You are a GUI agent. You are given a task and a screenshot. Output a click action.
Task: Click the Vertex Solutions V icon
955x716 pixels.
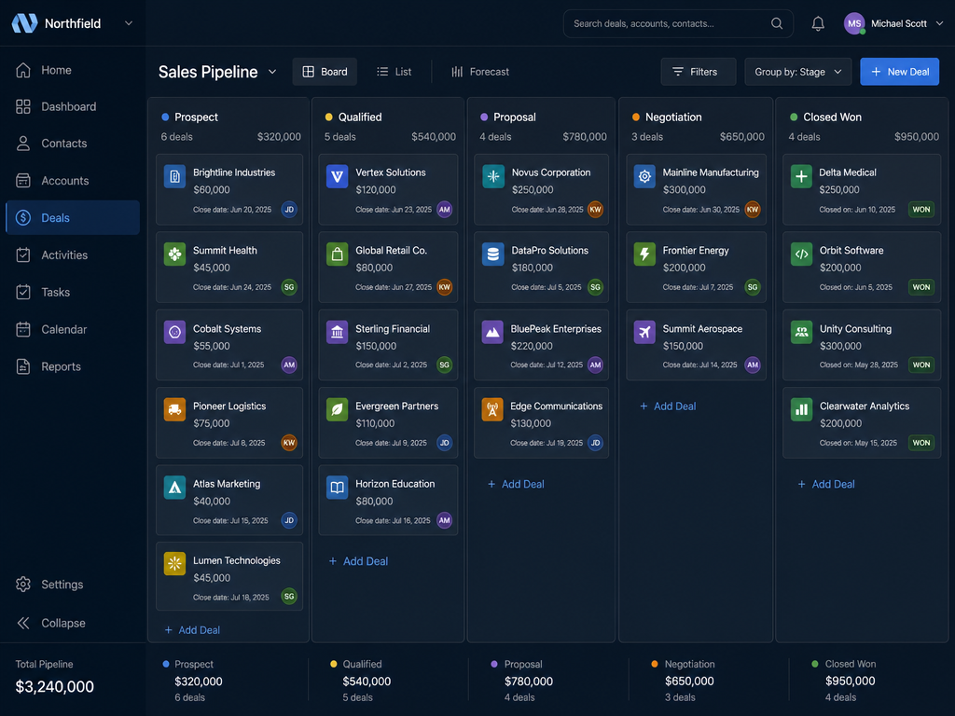(x=337, y=176)
